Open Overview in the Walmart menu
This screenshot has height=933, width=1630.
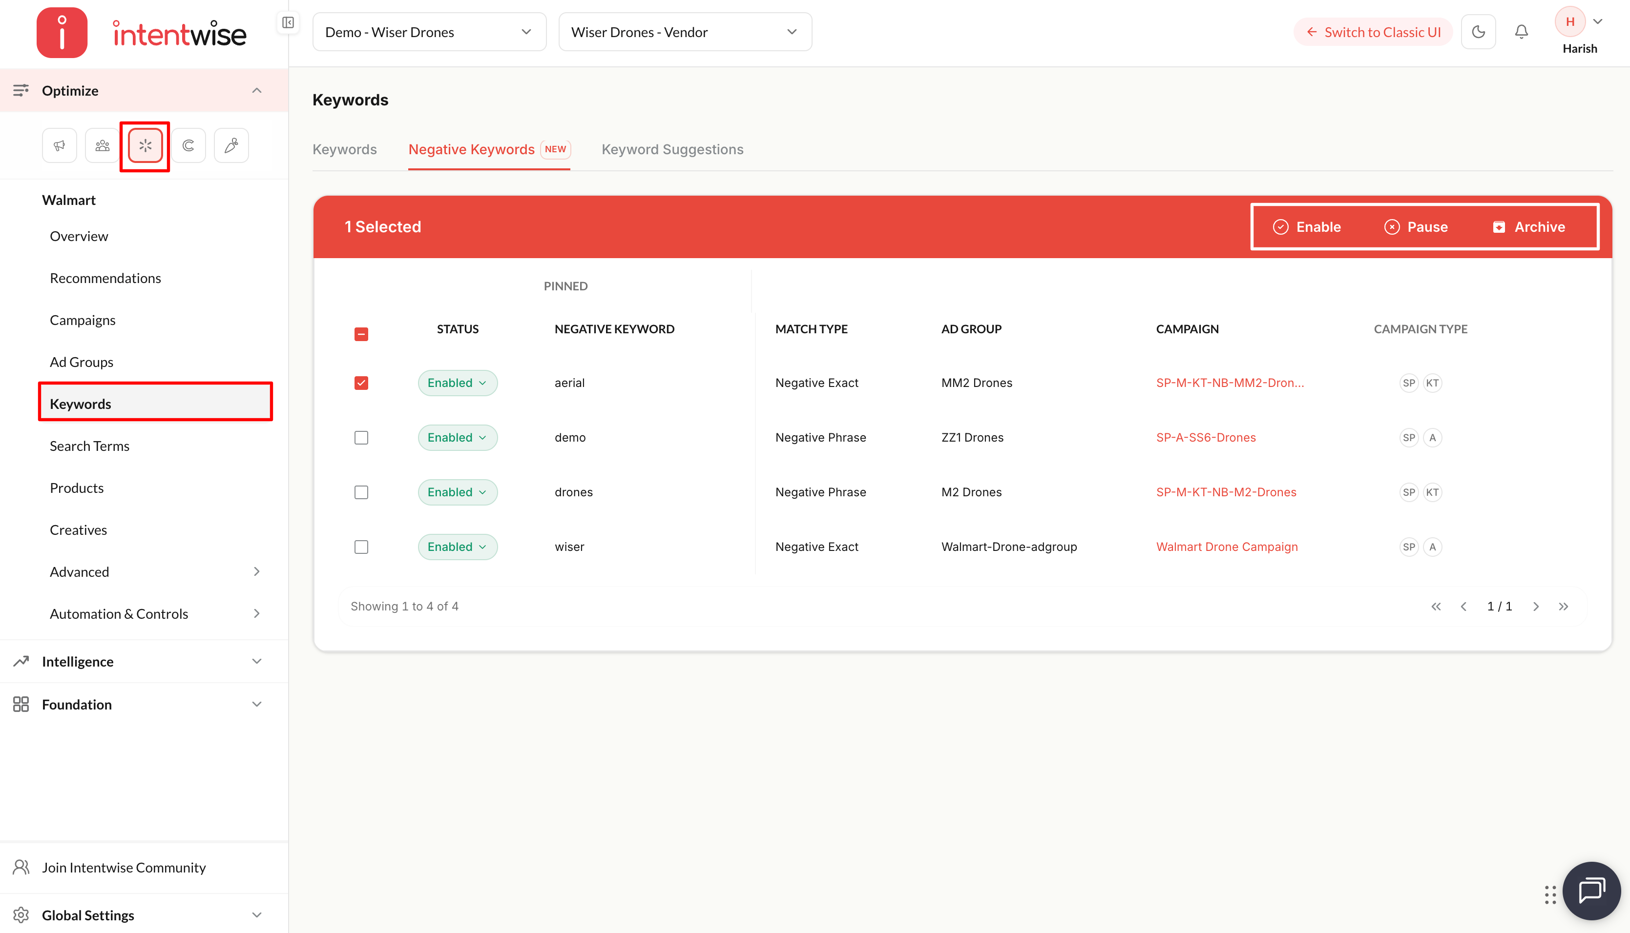[79, 236]
